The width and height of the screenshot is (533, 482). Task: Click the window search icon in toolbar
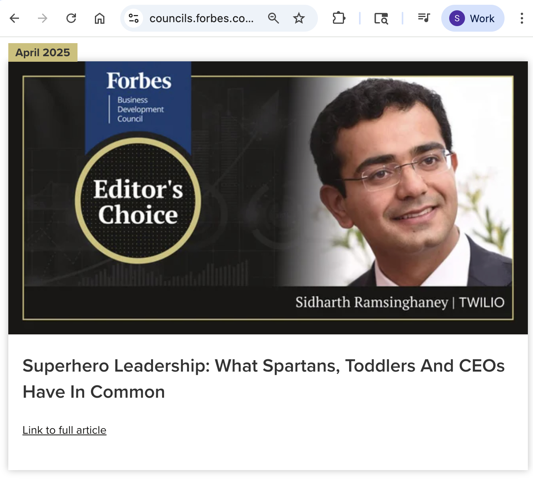coord(381,18)
